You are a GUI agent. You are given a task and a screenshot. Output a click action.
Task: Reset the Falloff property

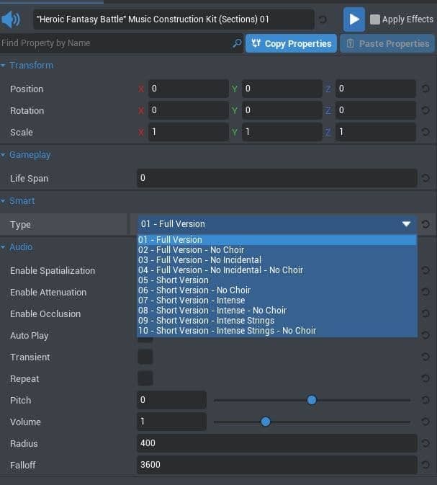pyautogui.click(x=425, y=466)
